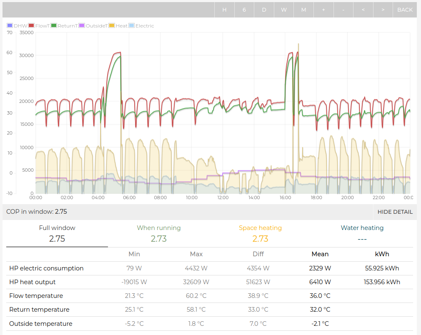Toggle the ReturnT legend series
This screenshot has width=421, height=335.
click(x=65, y=26)
